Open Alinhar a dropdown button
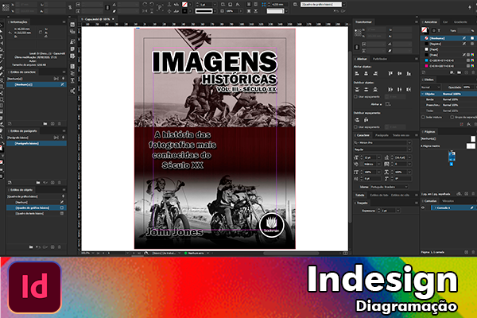Screen dimensions: 477x318 (x=388, y=104)
